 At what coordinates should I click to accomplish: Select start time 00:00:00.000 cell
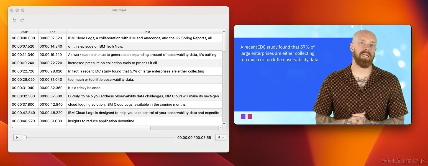25,38
